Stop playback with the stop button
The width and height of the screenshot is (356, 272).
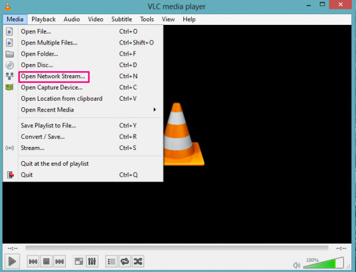point(46,261)
